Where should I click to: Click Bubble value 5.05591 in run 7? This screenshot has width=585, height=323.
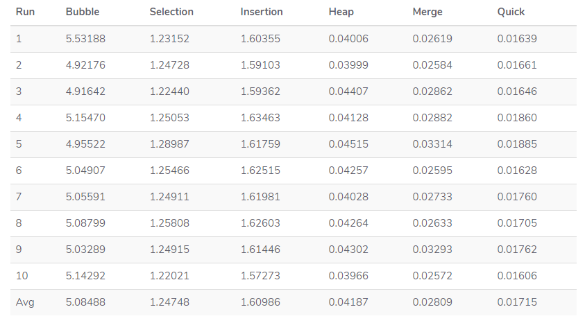point(85,197)
